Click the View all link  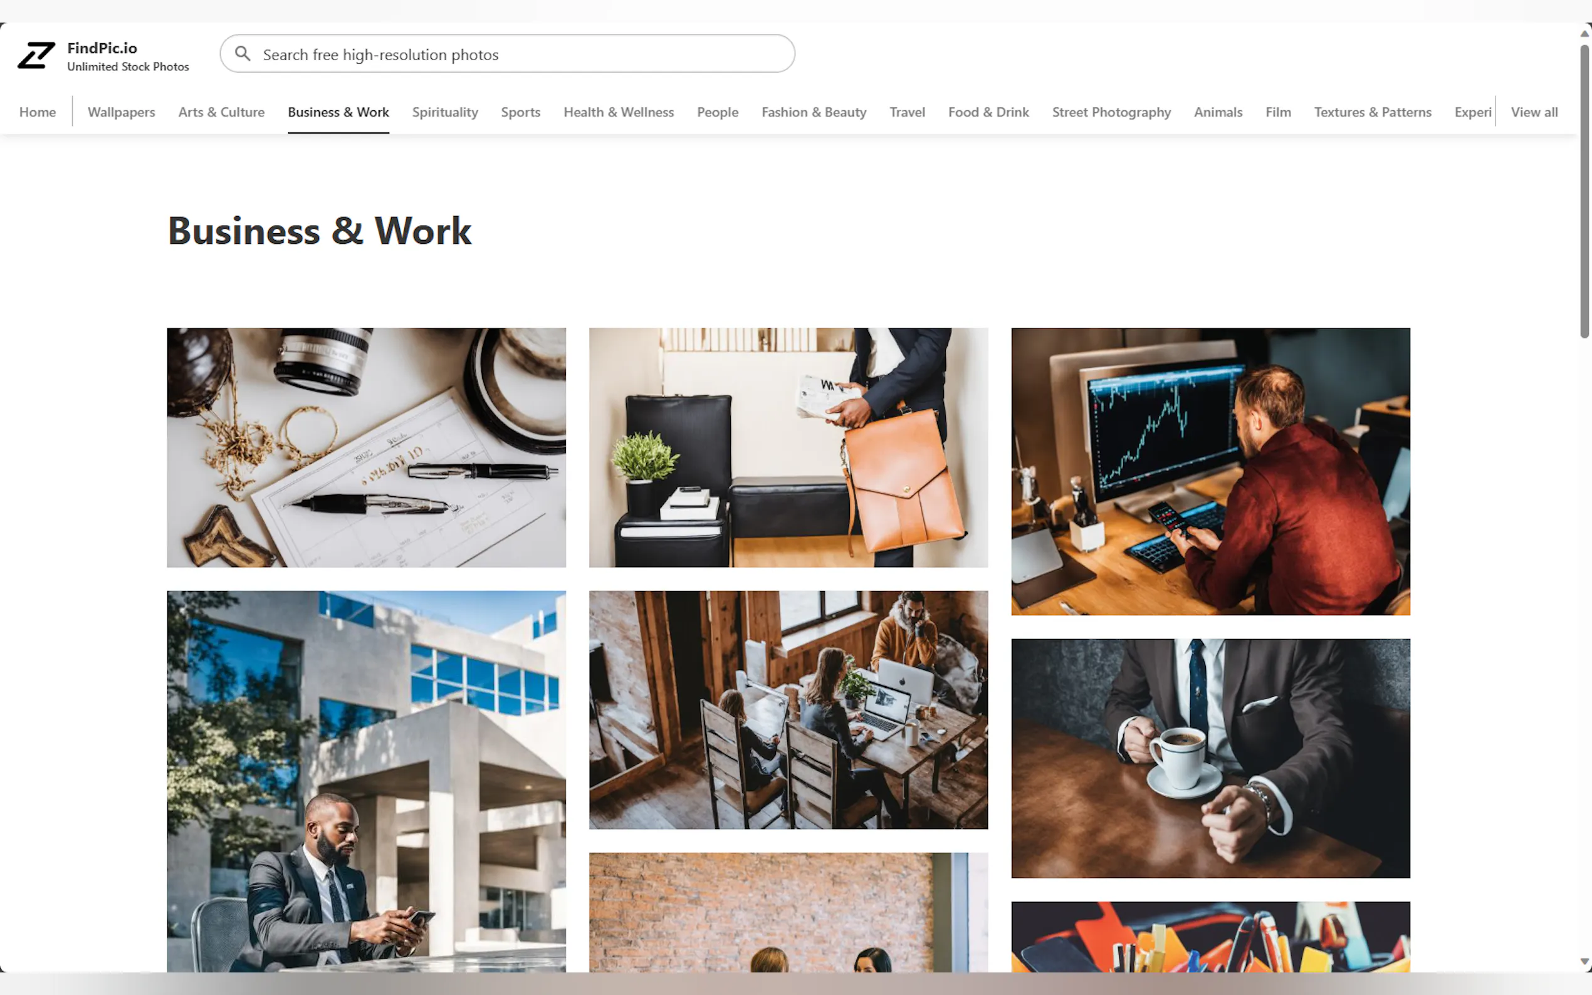(1534, 112)
